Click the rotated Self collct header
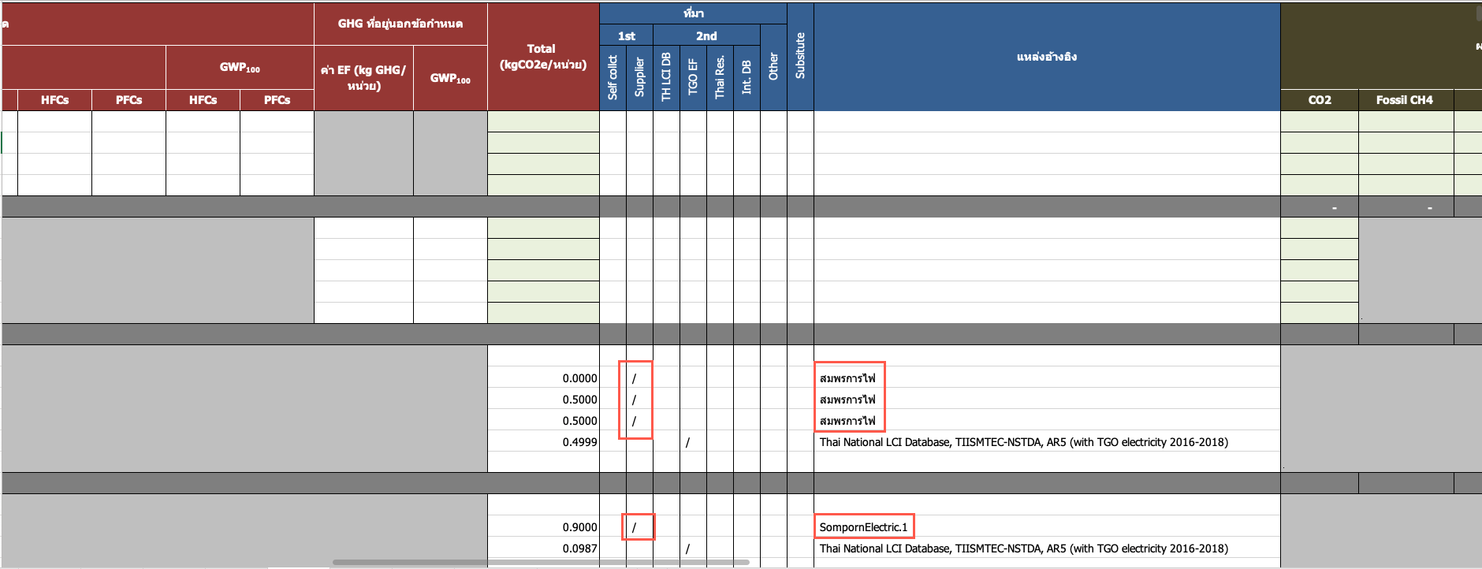Viewport: 1482px width, 569px height. (x=613, y=77)
